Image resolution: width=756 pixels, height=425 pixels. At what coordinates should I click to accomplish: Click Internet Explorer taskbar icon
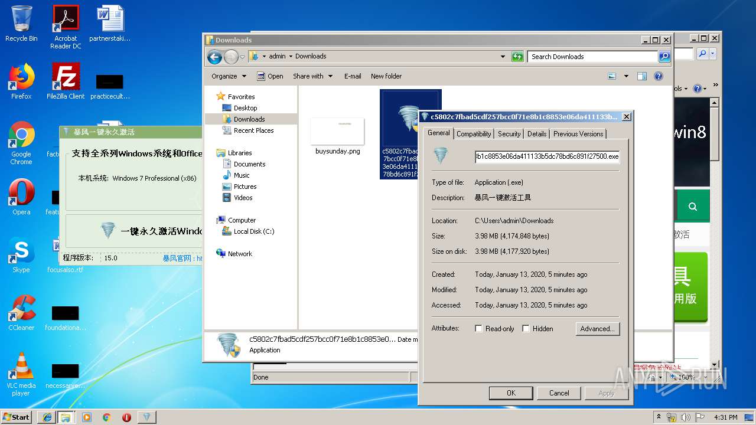[x=47, y=417]
